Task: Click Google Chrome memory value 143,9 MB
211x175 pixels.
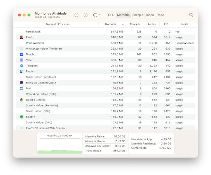Action: tap(117, 100)
